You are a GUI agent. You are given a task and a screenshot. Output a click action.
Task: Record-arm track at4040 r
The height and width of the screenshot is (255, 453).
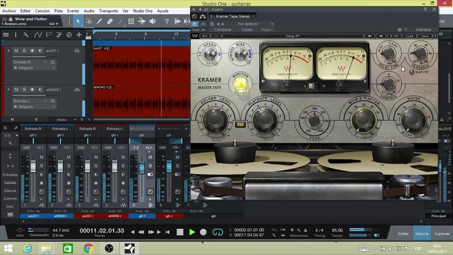[32, 90]
